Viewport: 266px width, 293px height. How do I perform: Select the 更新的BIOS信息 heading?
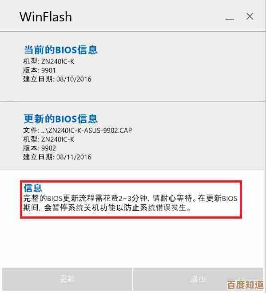click(60, 118)
